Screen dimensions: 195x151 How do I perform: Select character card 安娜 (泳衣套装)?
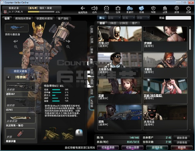[x=165, y=91]
